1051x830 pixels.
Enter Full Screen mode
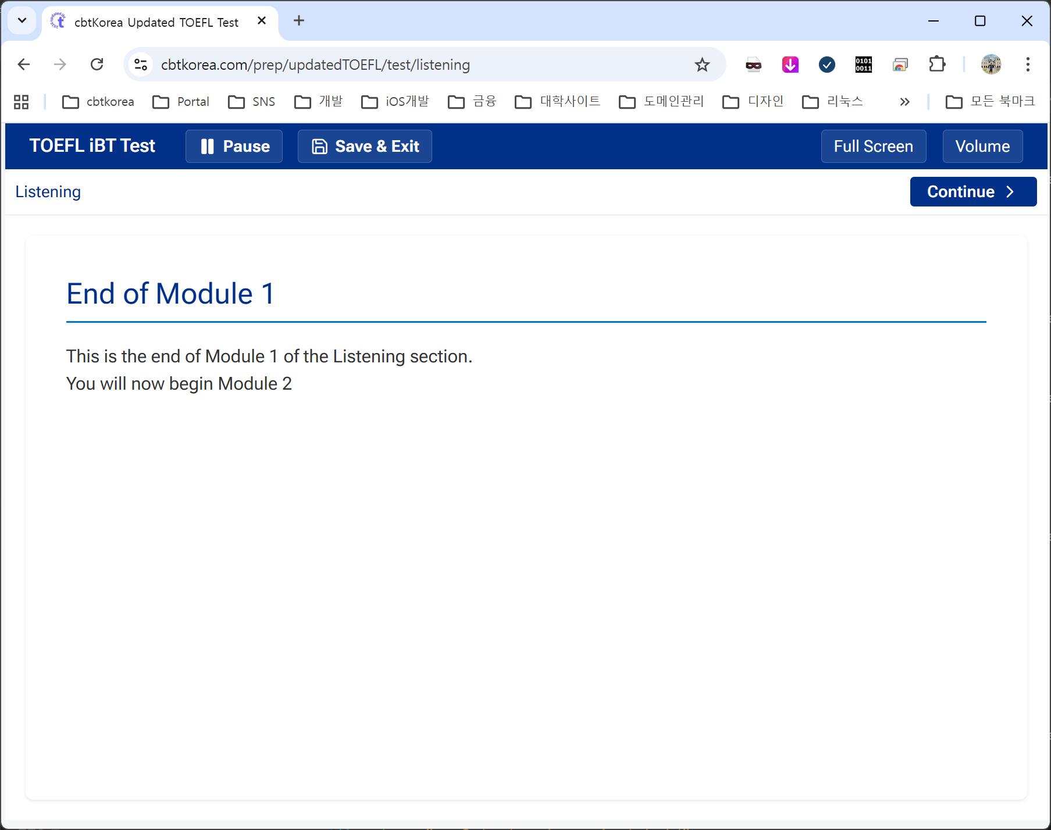873,146
